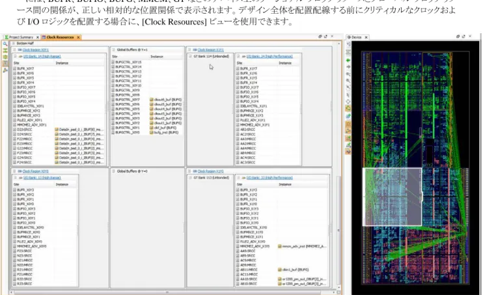Image resolution: width=483 pixels, height=295 pixels.
Task: Select site BUFGCTRL_X0Y15 in Global Buffers
Action: pos(147,63)
